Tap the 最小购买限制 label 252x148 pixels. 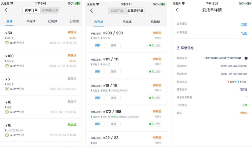coord(184,97)
